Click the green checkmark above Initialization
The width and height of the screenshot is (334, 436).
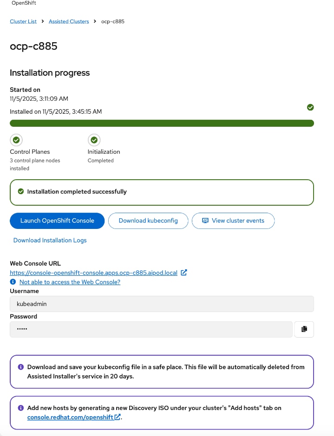click(x=94, y=140)
